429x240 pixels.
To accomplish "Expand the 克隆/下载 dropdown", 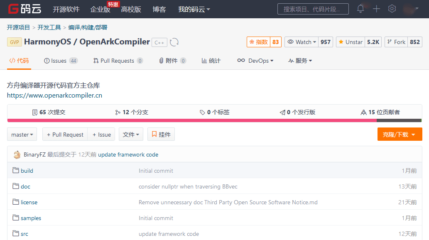I will [x=400, y=135].
